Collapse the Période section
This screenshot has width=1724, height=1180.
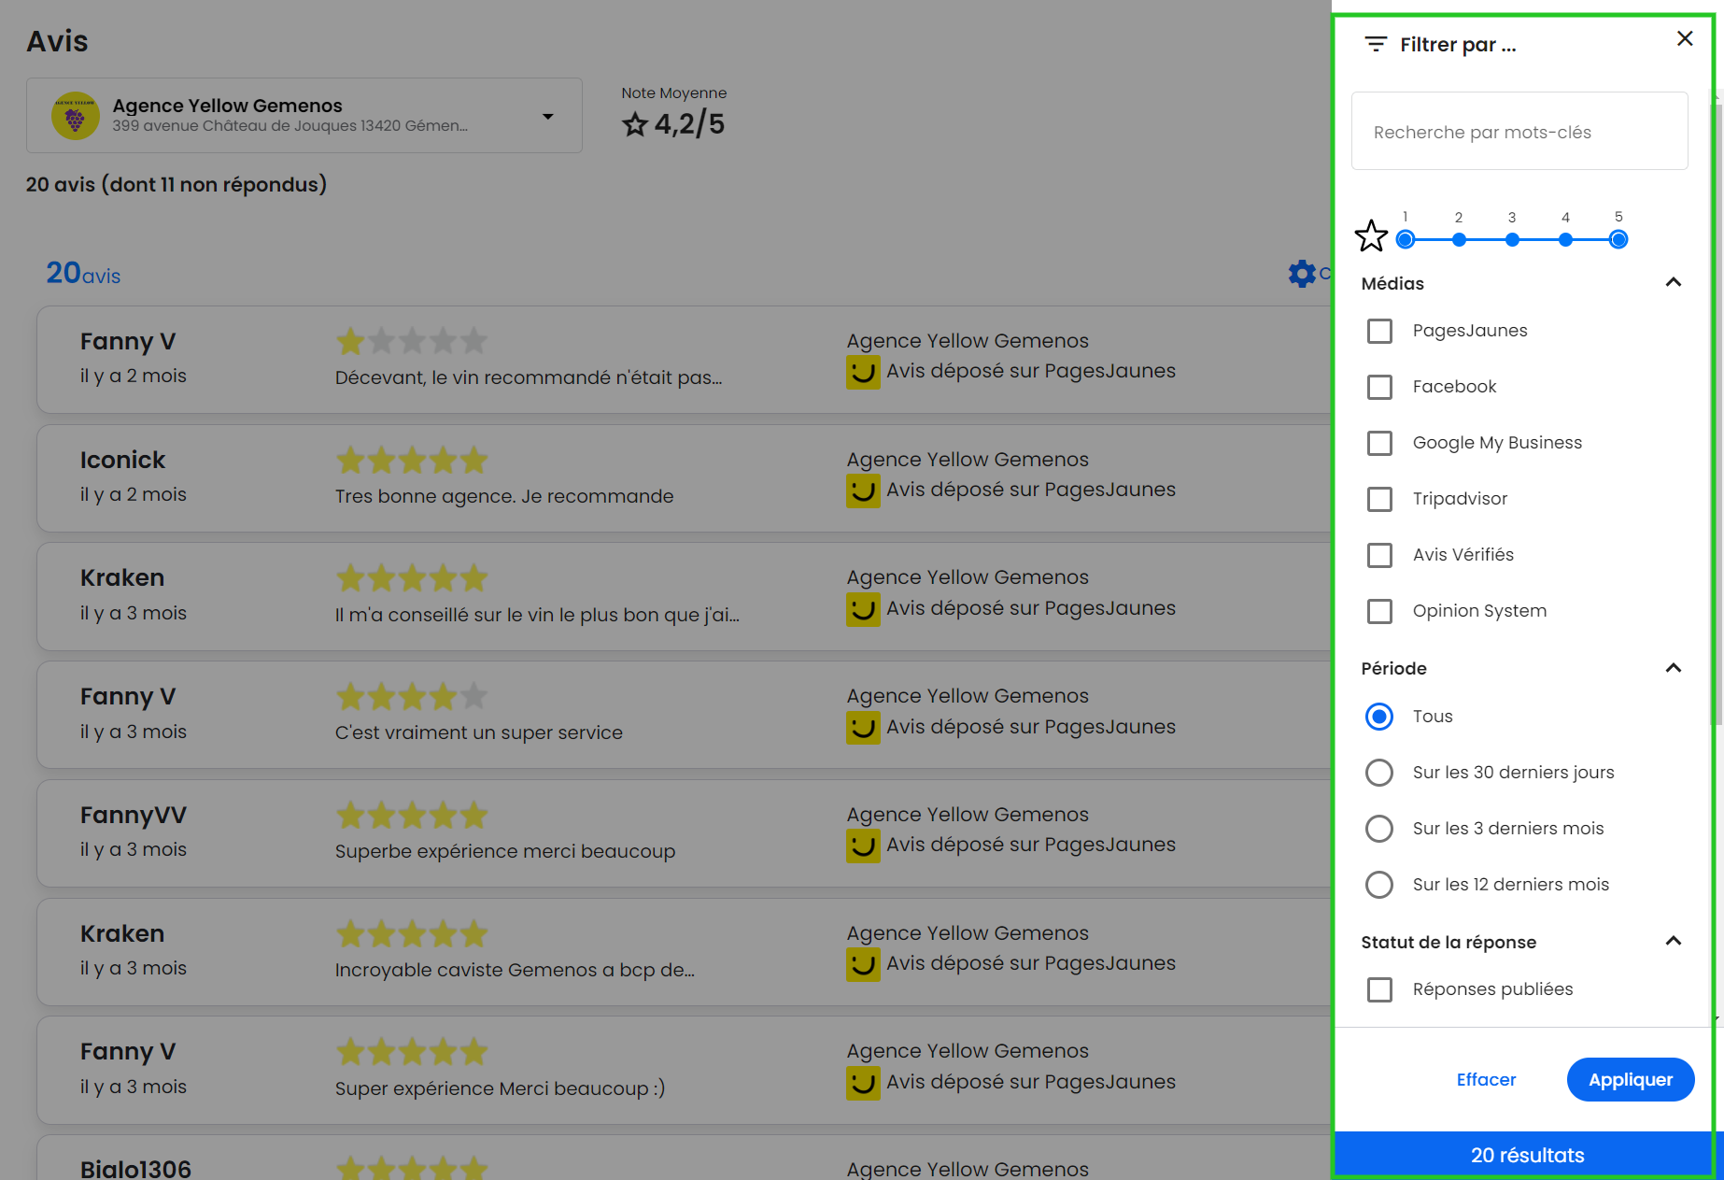coord(1674,668)
